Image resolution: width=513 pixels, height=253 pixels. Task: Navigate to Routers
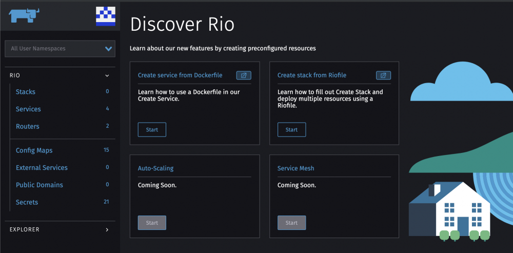tap(28, 126)
